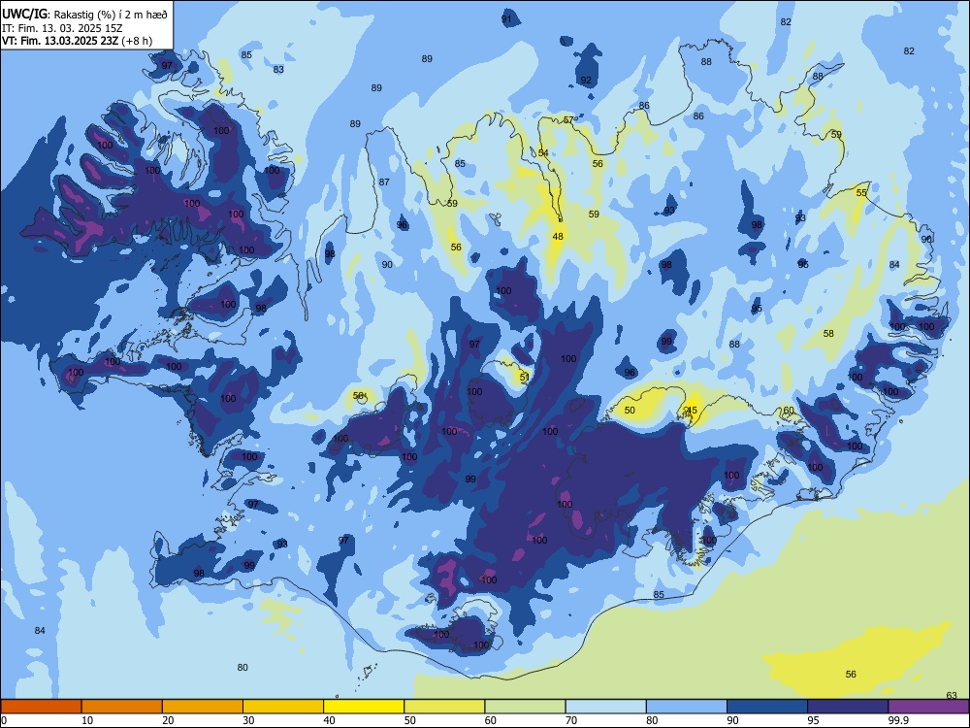Click the '70' legend tick label
Viewport: 970px width, 728px height.
pyautogui.click(x=571, y=720)
